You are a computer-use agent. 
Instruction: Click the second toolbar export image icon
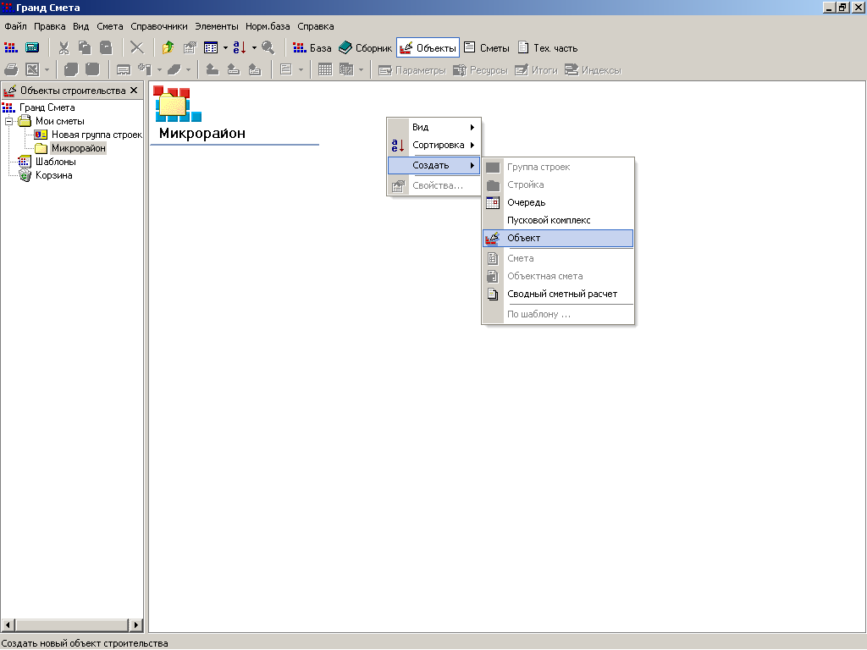[x=33, y=69]
